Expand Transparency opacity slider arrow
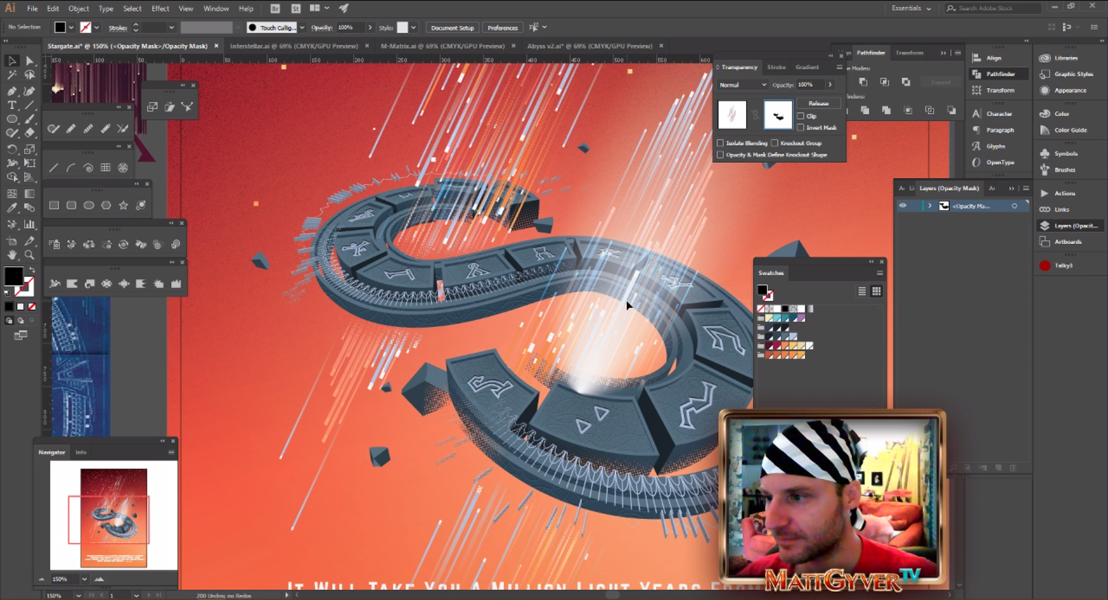 [x=830, y=85]
